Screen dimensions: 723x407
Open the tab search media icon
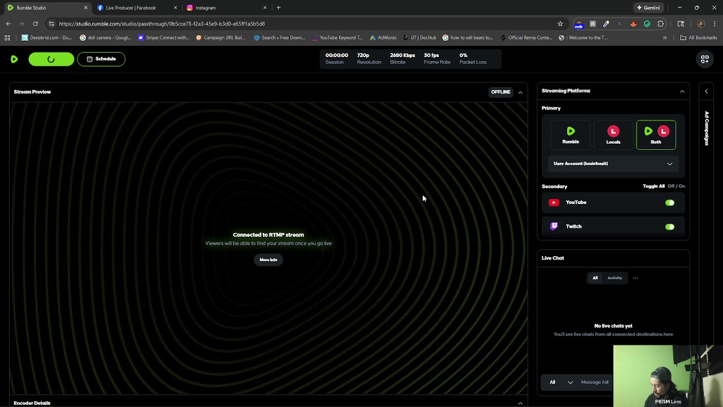tap(681, 24)
